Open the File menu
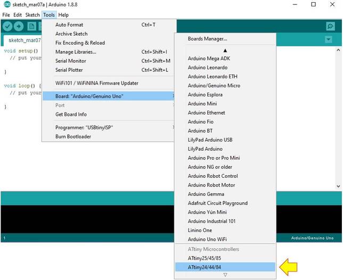 click(x=6, y=15)
